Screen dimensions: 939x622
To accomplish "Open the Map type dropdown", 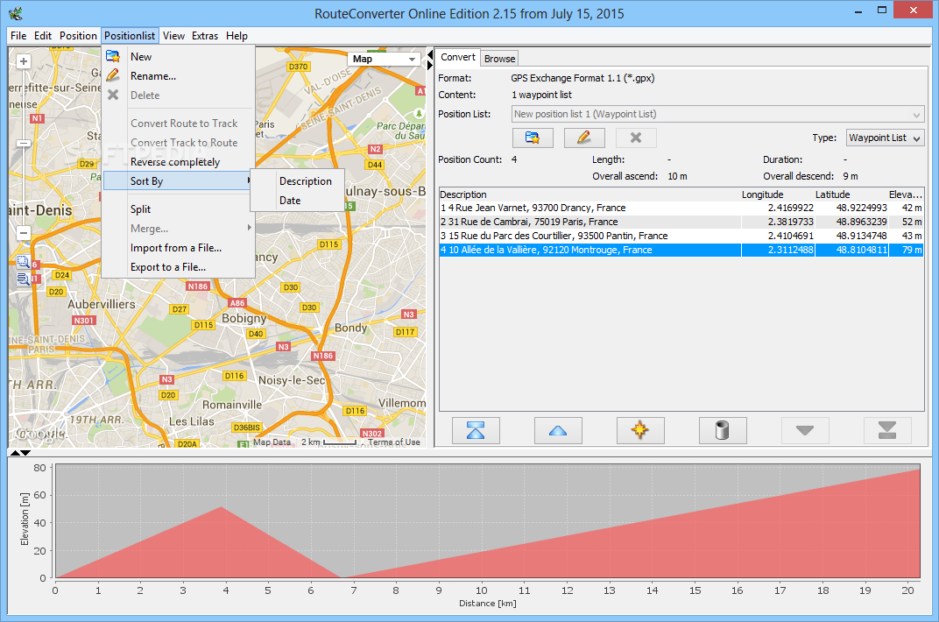I will point(384,59).
